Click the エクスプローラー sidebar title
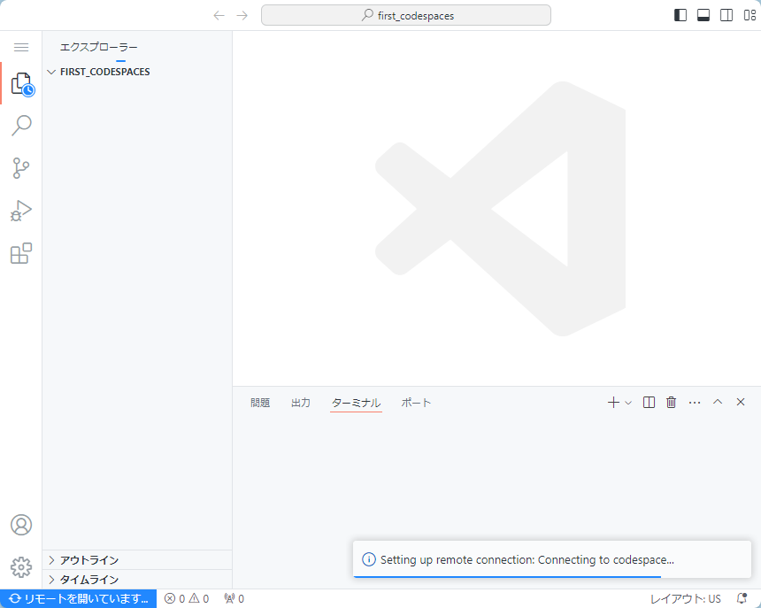 98,47
